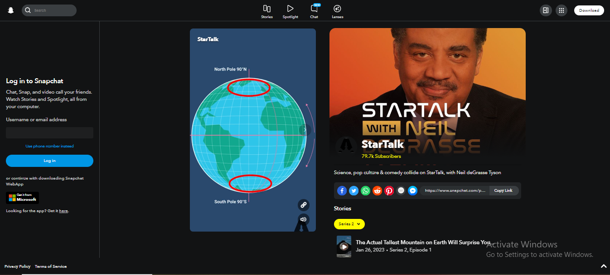
Task: Open the apps grid menu icon
Action: 562,10
